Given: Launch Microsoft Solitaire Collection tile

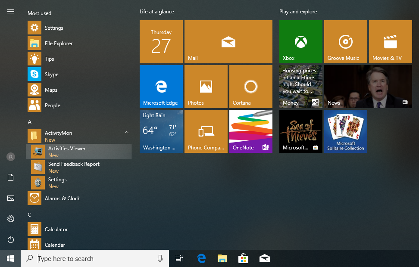Looking at the screenshot, I should point(346,131).
